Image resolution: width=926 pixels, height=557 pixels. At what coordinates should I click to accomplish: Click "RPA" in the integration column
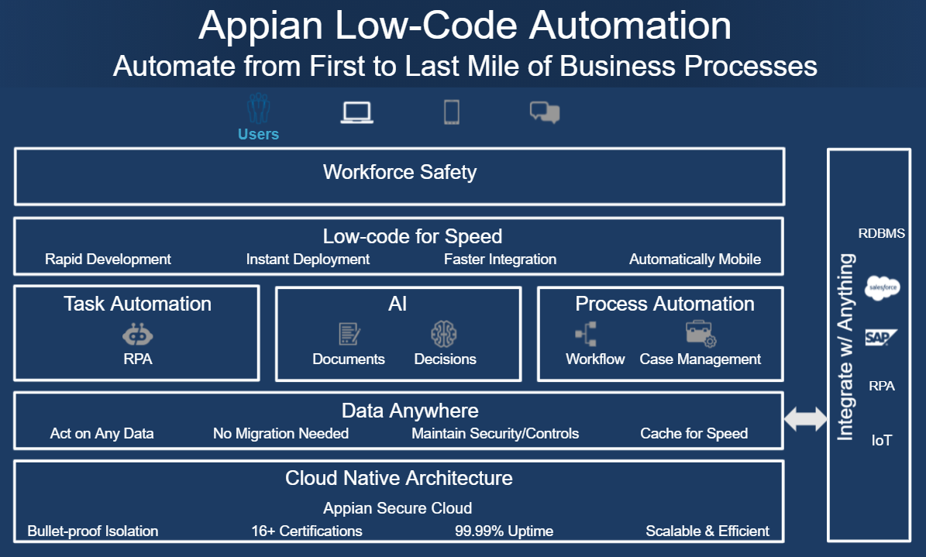click(882, 386)
